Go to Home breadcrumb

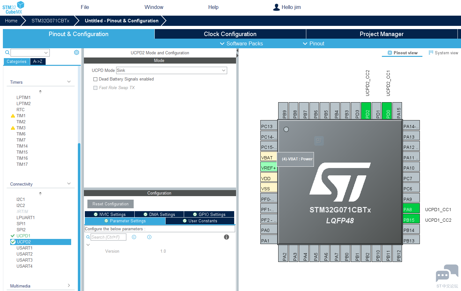[11, 21]
